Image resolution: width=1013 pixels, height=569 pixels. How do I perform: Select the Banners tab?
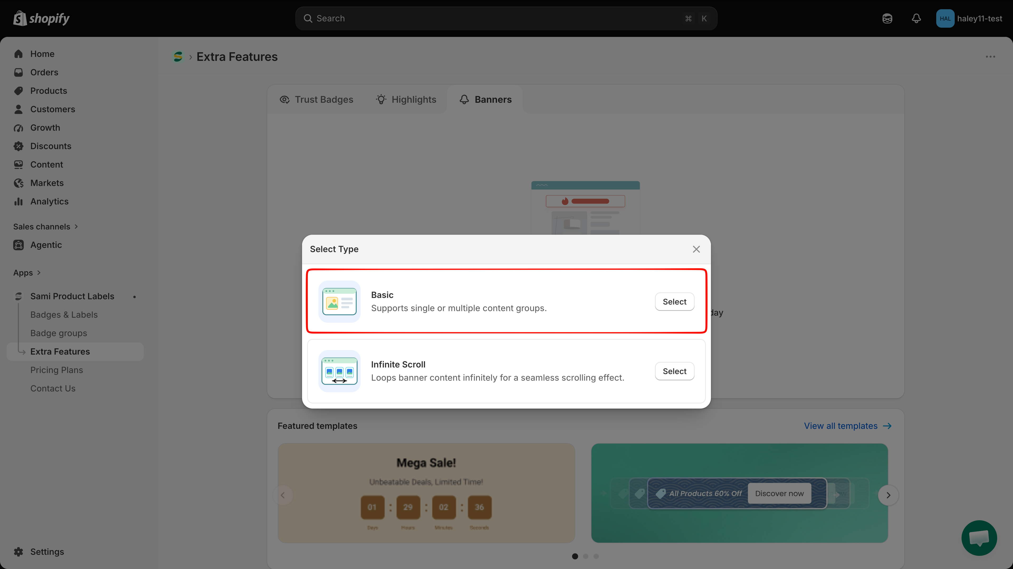point(486,100)
